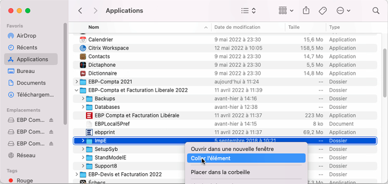Select the Databases folder row name
This screenshot has height=184, width=388.
pyautogui.click(x=107, y=107)
